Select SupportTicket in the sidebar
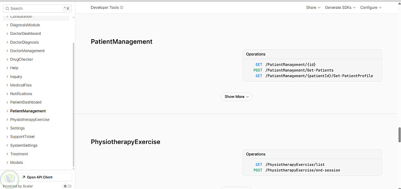 [x=22, y=137]
